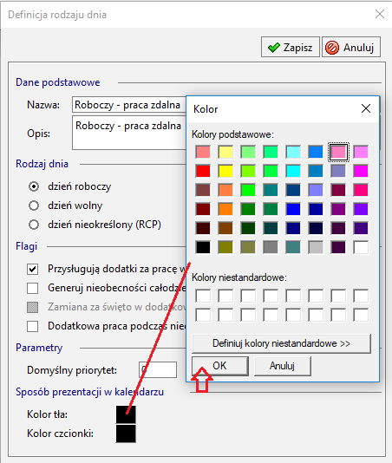Uncheck Przysługują dodatki za pracę checkbox
The width and height of the screenshot is (392, 463).
coord(32,269)
